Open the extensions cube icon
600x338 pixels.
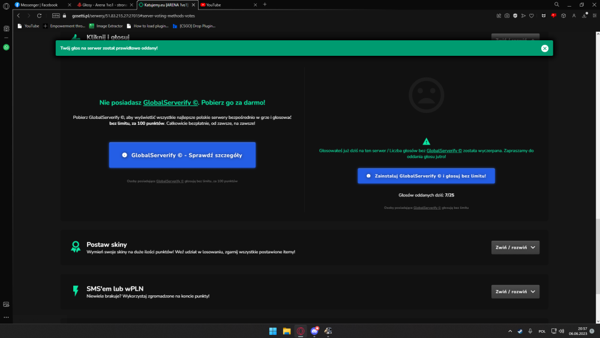coord(563,16)
